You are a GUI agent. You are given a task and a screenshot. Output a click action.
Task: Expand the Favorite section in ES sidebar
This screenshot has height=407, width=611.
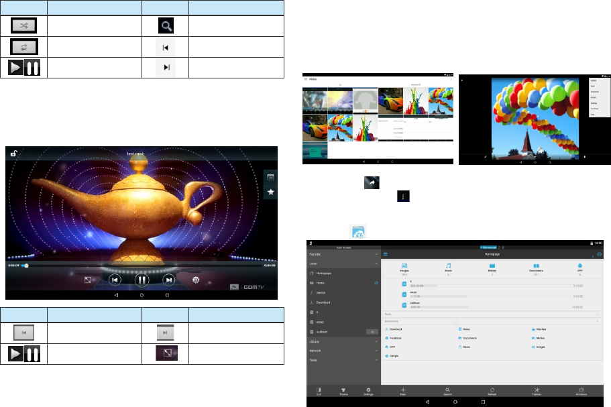pyautogui.click(x=343, y=254)
